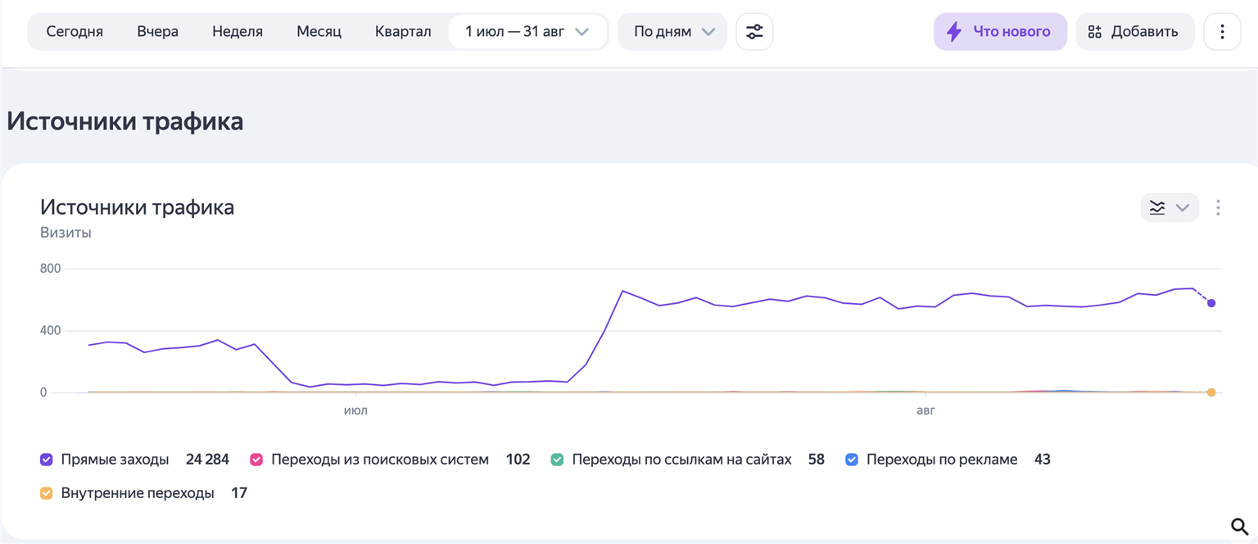1258x544 pixels.
Task: Select the Неделя period tab
Action: tap(238, 32)
